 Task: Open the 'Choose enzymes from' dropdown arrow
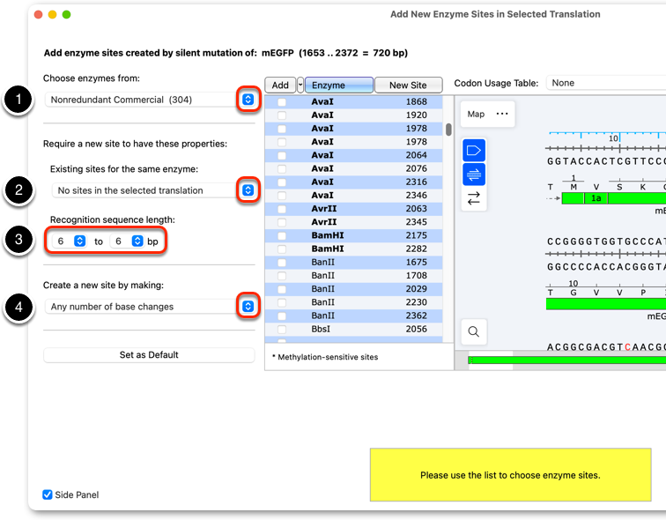[248, 100]
